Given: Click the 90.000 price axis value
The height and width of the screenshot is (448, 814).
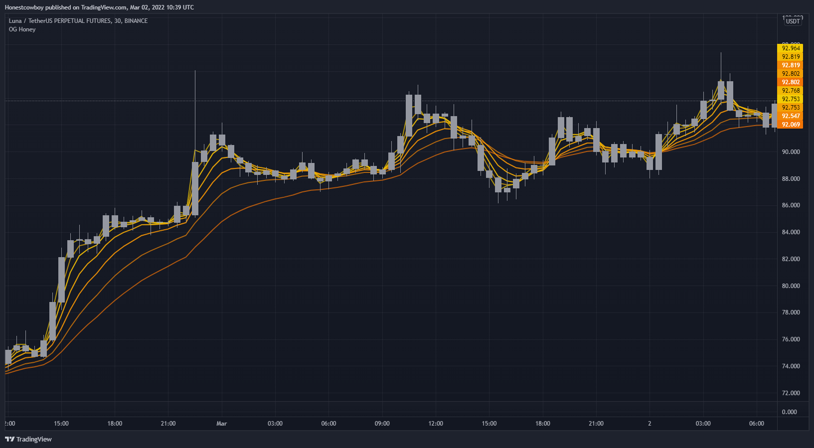Looking at the screenshot, I should click(x=791, y=152).
